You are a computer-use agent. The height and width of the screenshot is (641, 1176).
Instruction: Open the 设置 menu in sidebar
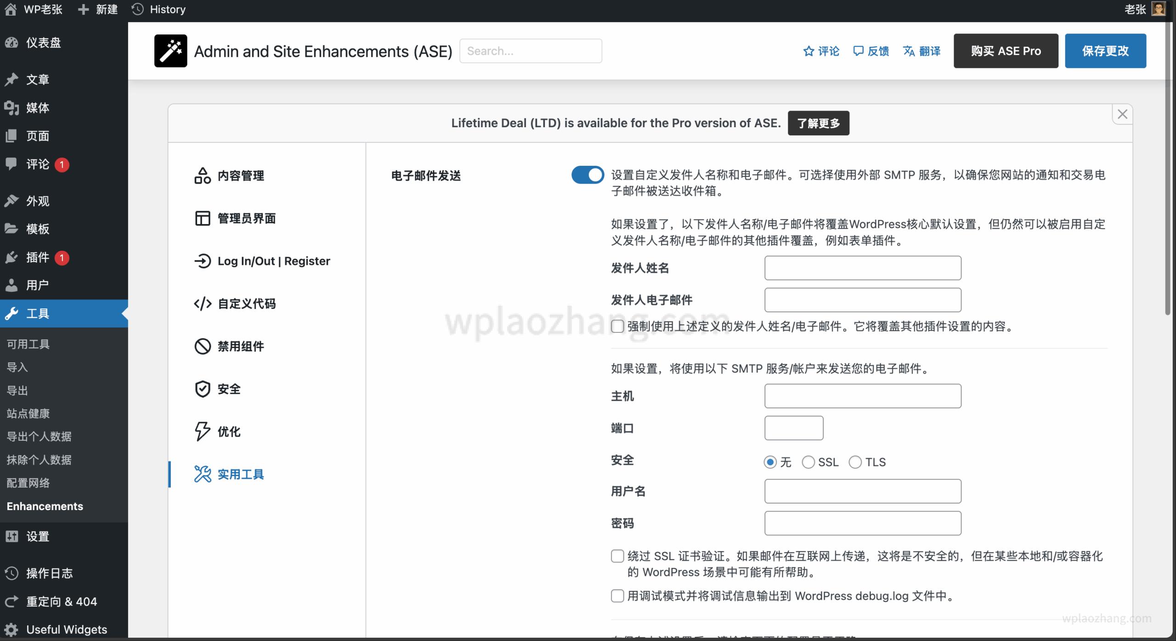(37, 536)
